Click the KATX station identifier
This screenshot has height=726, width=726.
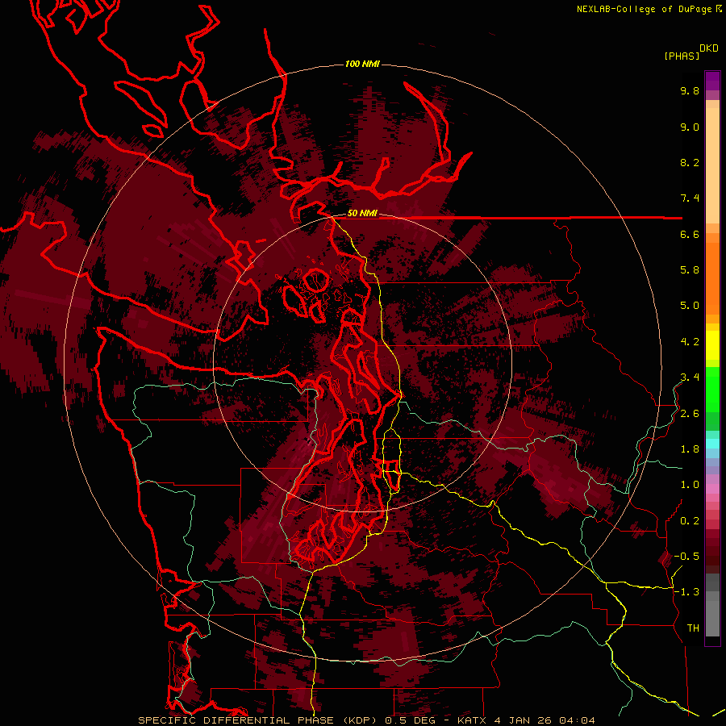tap(472, 720)
